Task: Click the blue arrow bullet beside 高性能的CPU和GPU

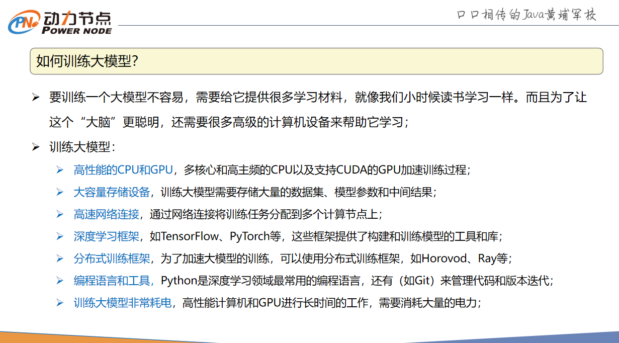Action: (60, 169)
